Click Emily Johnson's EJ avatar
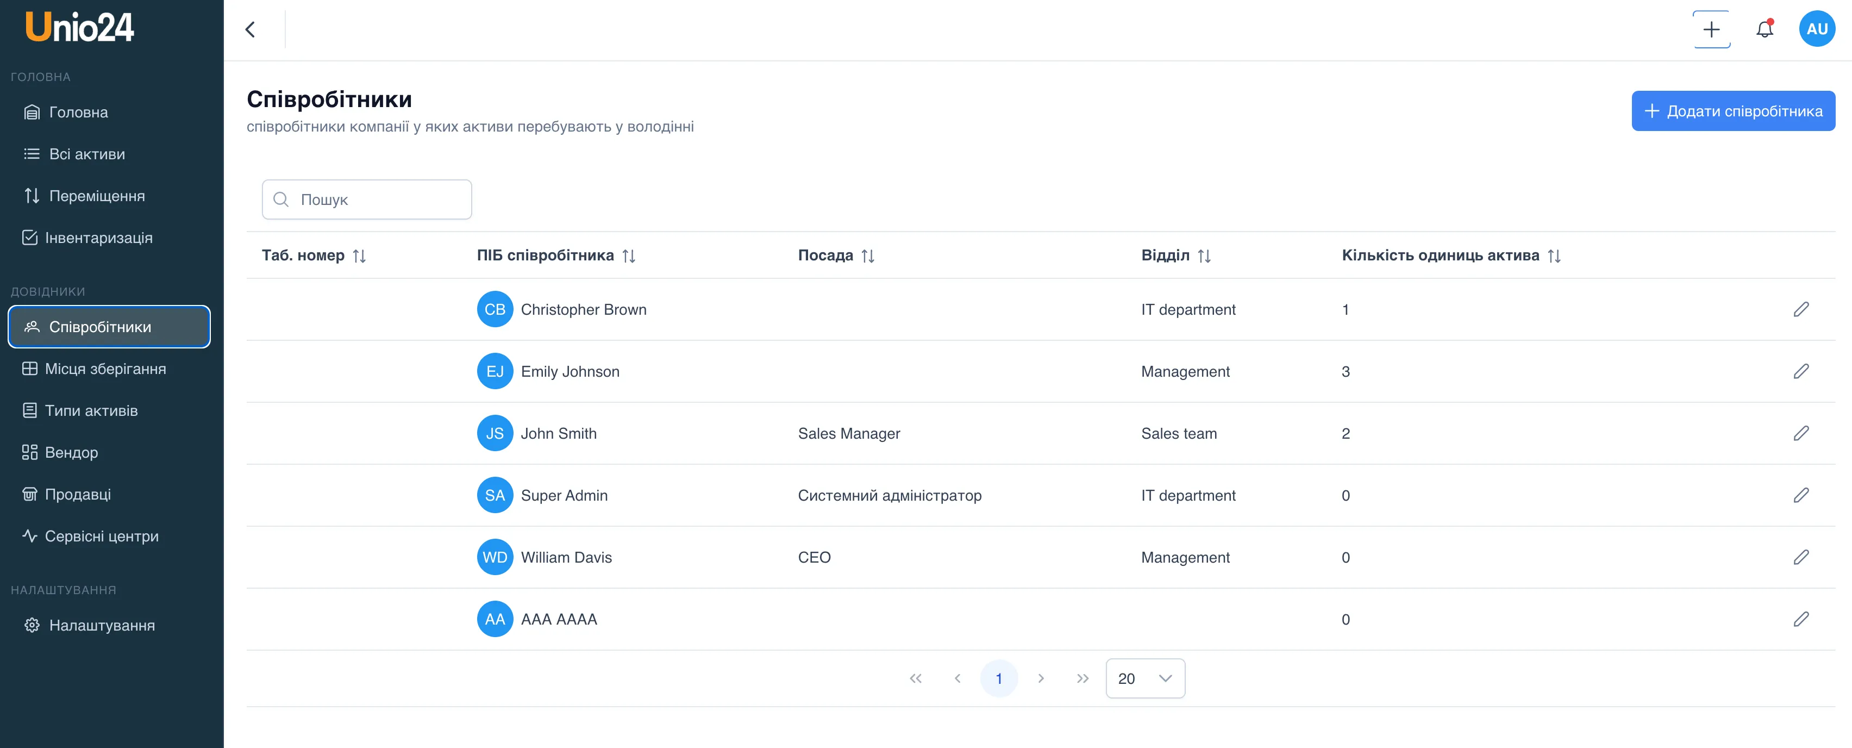Viewport: 1852px width, 748px height. tap(495, 371)
